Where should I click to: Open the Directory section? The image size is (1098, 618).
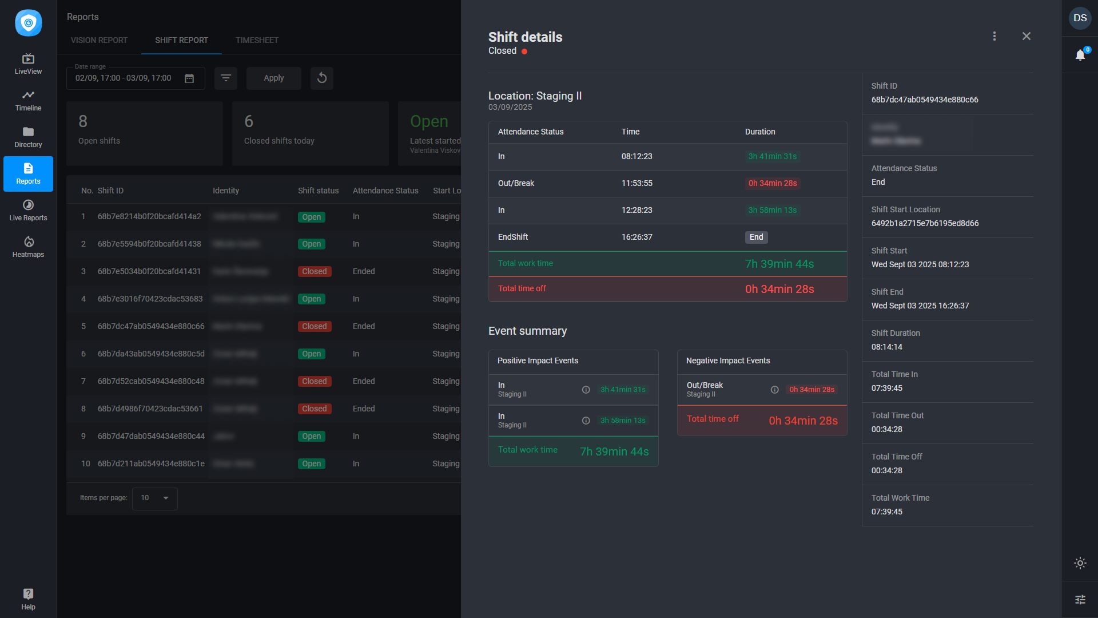[x=28, y=137]
